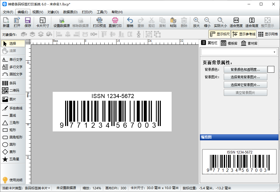The width and height of the screenshot is (280, 192).
Task: Fit canvas using 适合高度
Action: [x=252, y=22]
